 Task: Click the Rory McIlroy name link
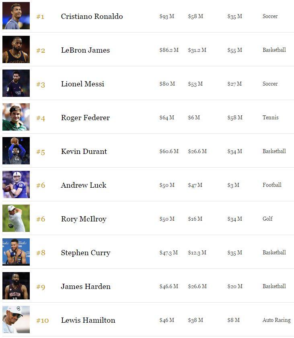84,219
